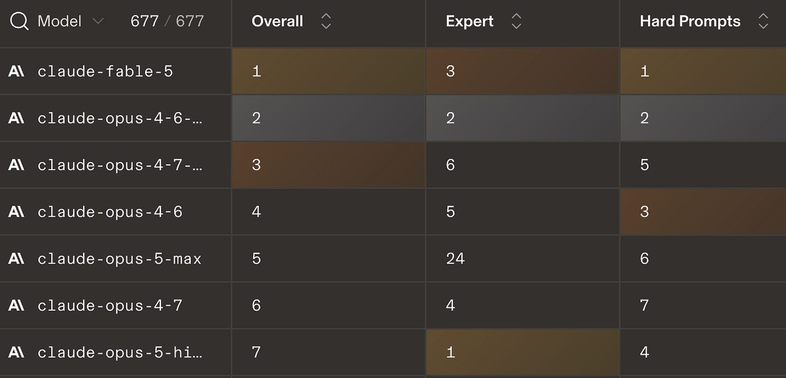The width and height of the screenshot is (786, 378).
Task: Click the Anthropic logo beside claude-opus-4-7
Action: pos(16,306)
